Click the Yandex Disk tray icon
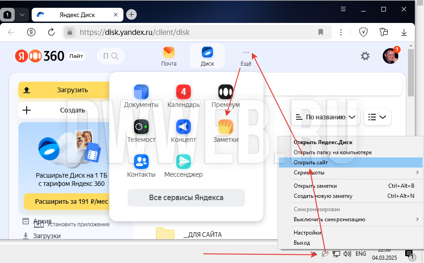This screenshot has height=263, width=424. 325,253
